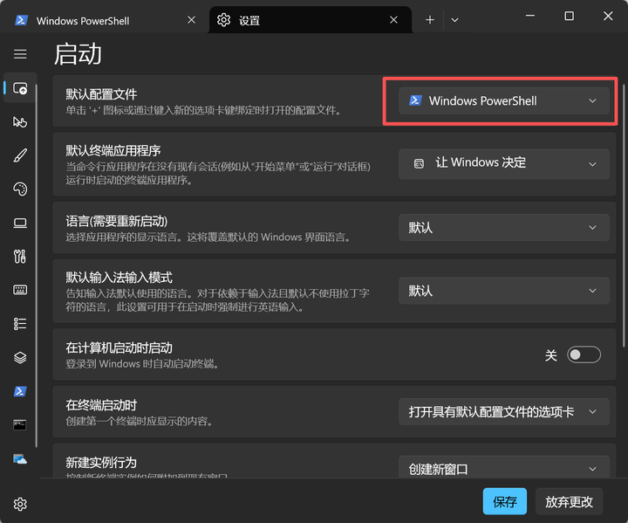628x523 pixels.
Task: Open the Appearance brush sidebar icon
Action: pos(20,155)
